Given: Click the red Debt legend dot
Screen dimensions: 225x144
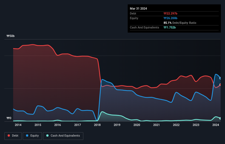Looking at the screenshot, I should (9, 136).
